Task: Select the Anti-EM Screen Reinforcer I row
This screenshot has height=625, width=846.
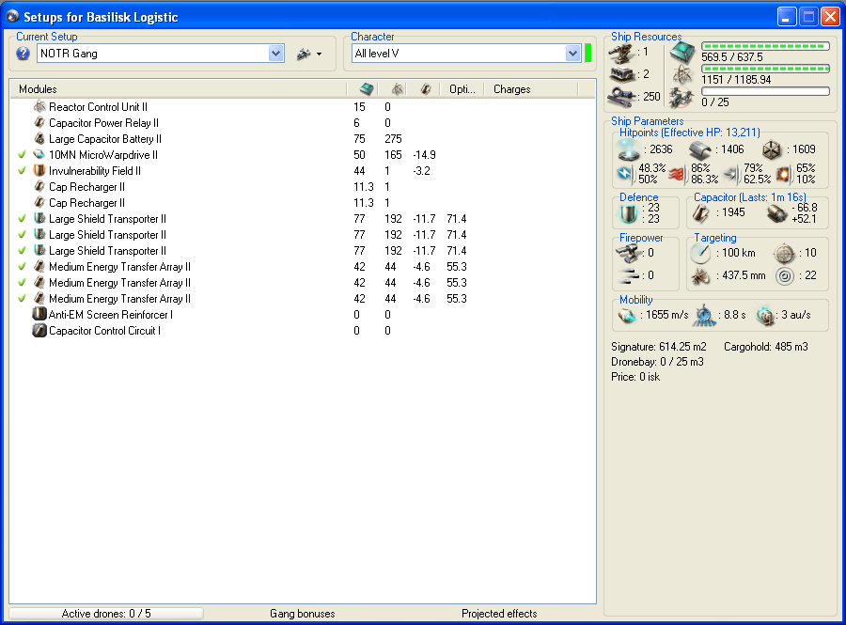Action: [303, 315]
